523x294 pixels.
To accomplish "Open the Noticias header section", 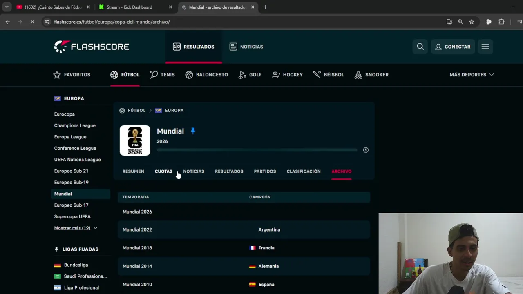I will 246,47.
